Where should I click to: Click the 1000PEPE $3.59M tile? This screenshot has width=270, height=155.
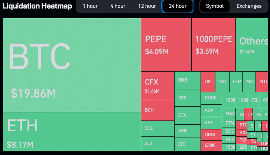(214, 44)
